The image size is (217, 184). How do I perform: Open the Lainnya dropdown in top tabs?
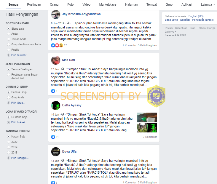click(x=208, y=4)
